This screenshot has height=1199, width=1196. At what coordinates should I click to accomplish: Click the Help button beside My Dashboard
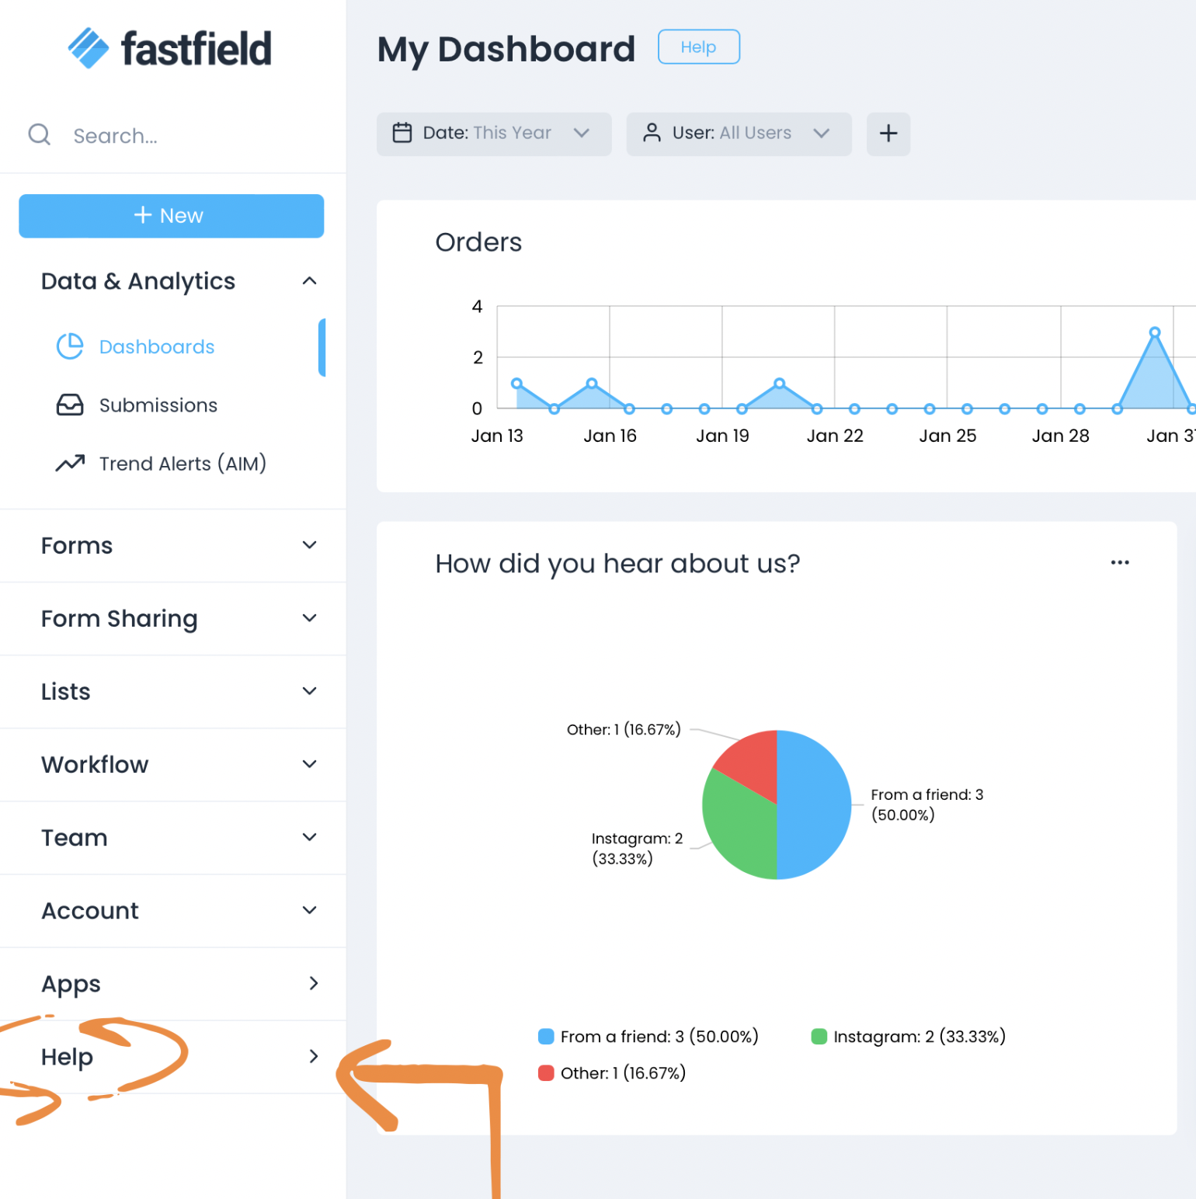pyautogui.click(x=698, y=47)
